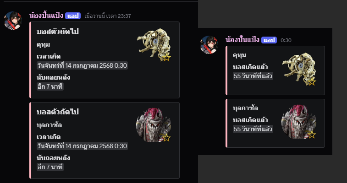Click the spawn date in the บุลกาซัล embed
Image resolution: width=347 pixels, height=183 pixels.
[x=82, y=146]
